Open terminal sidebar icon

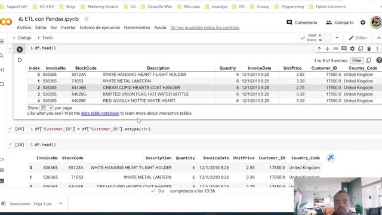2,181
